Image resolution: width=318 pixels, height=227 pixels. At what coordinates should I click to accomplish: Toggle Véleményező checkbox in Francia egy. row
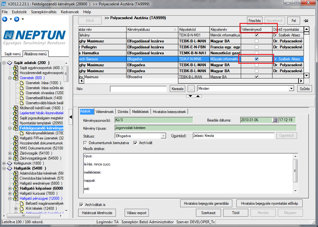[x=257, y=47]
